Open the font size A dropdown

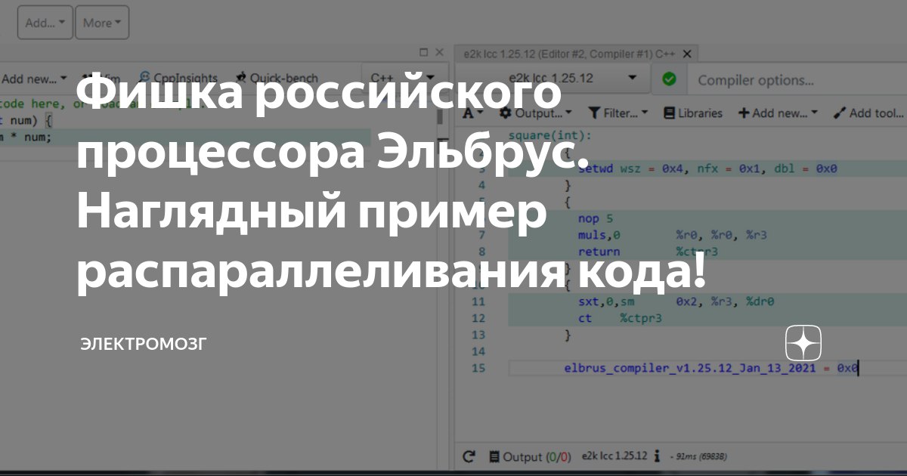click(x=474, y=113)
